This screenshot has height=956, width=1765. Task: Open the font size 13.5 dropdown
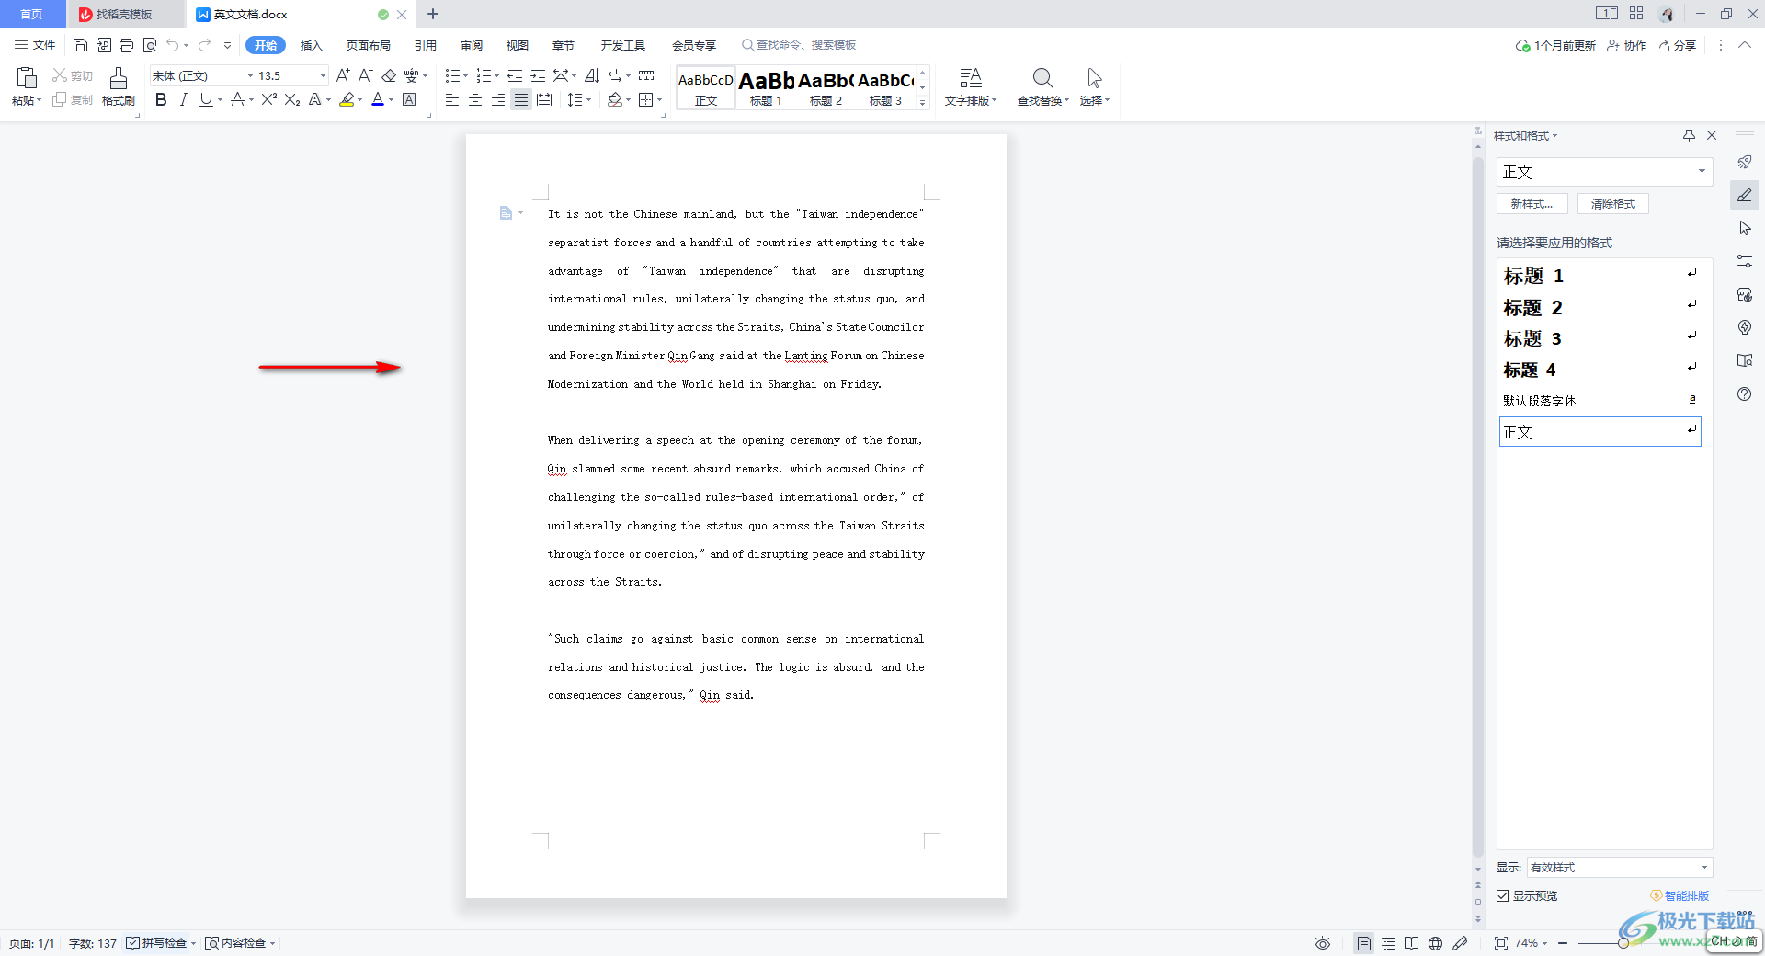tap(322, 75)
